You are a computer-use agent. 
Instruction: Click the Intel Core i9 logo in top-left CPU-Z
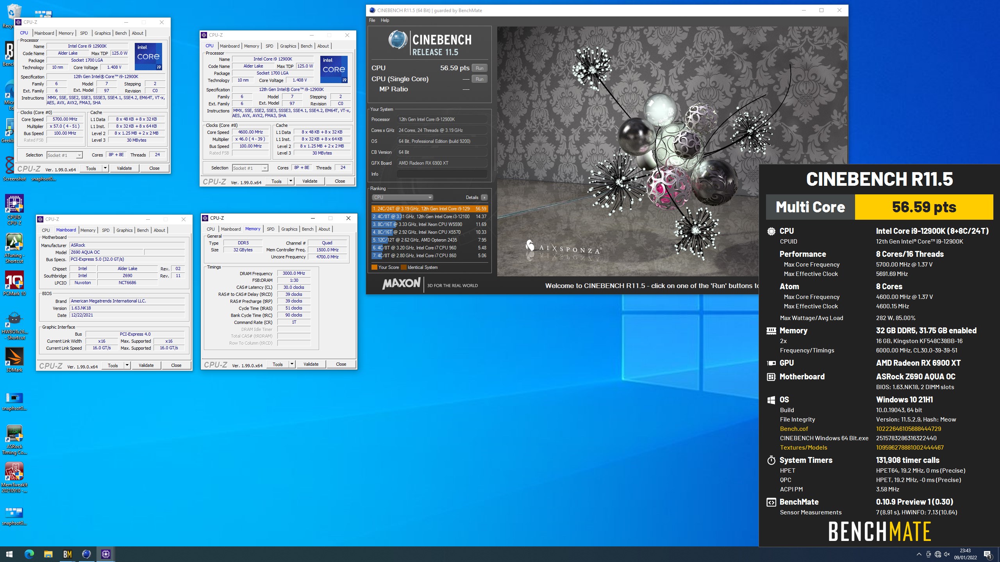[148, 57]
